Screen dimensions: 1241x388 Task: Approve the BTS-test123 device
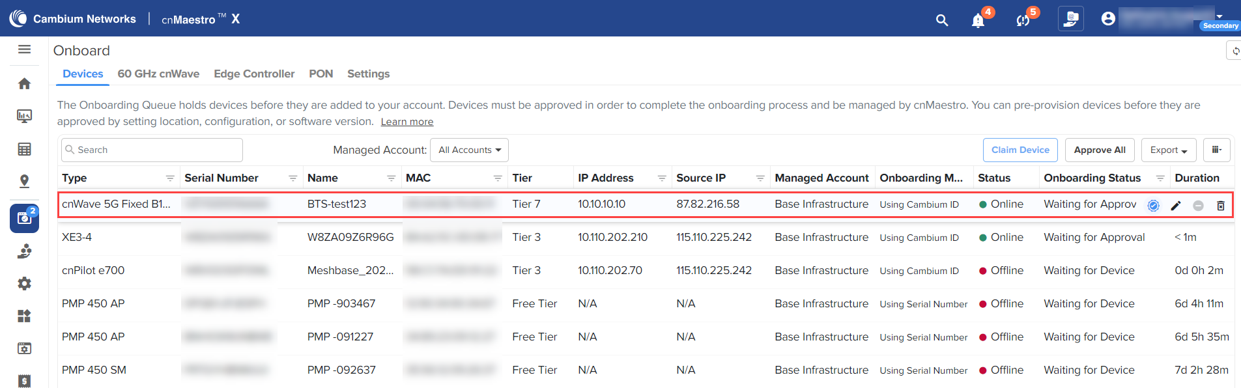tap(1153, 206)
